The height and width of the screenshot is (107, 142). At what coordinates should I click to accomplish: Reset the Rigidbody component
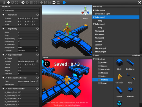37,29
